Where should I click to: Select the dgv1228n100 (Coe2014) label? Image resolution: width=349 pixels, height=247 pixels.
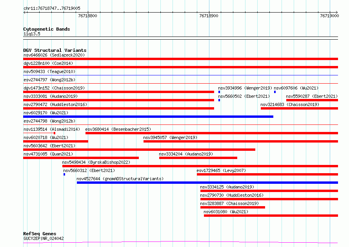(48, 63)
